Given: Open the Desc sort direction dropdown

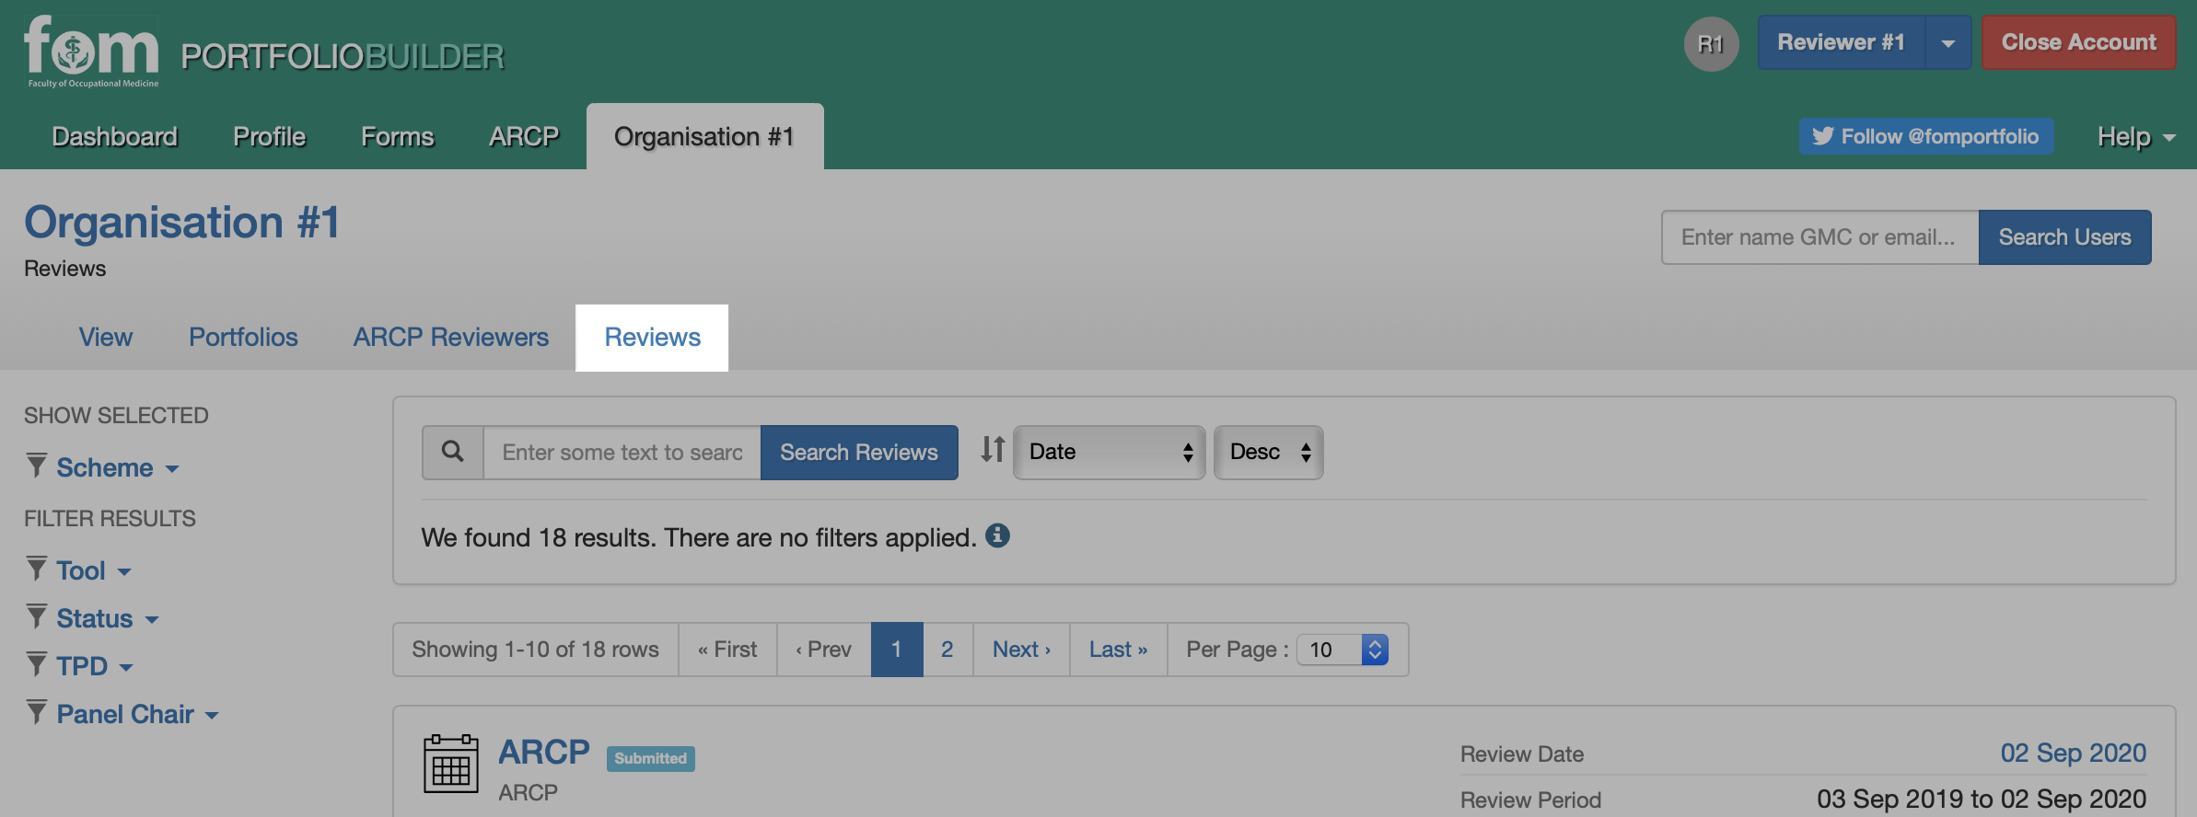Looking at the screenshot, I should (1268, 452).
